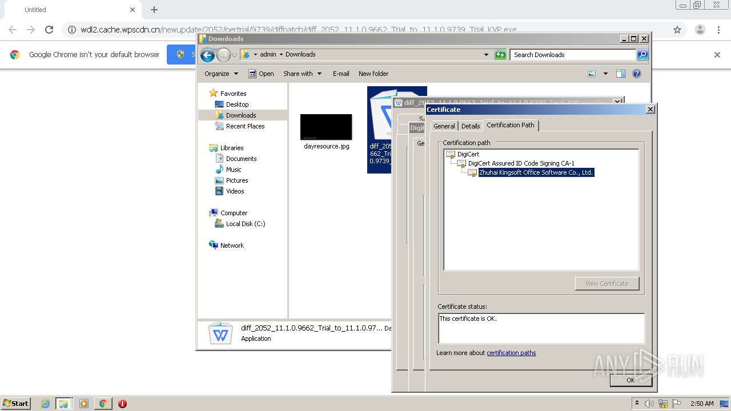
Task: Open Chrome's three-dot menu
Action: point(718,30)
